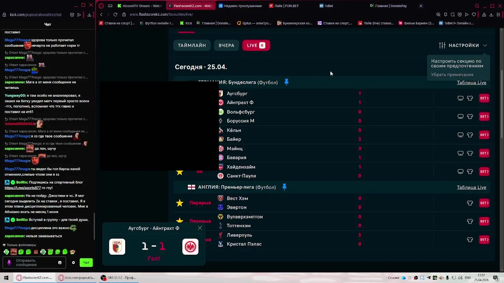Open Windows Start menu

point(6,277)
